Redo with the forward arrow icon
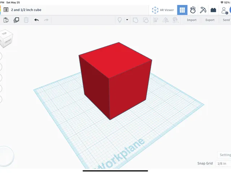The width and height of the screenshot is (231, 173). [x=46, y=20]
